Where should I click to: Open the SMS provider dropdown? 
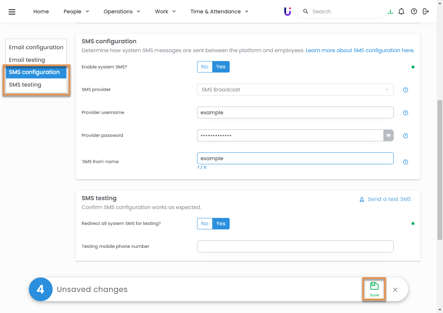point(295,90)
